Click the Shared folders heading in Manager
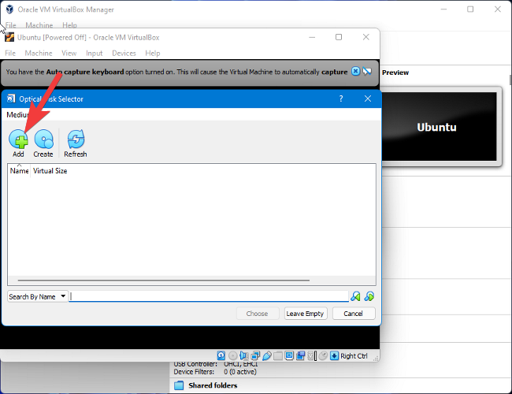This screenshot has width=512, height=394. [213, 385]
